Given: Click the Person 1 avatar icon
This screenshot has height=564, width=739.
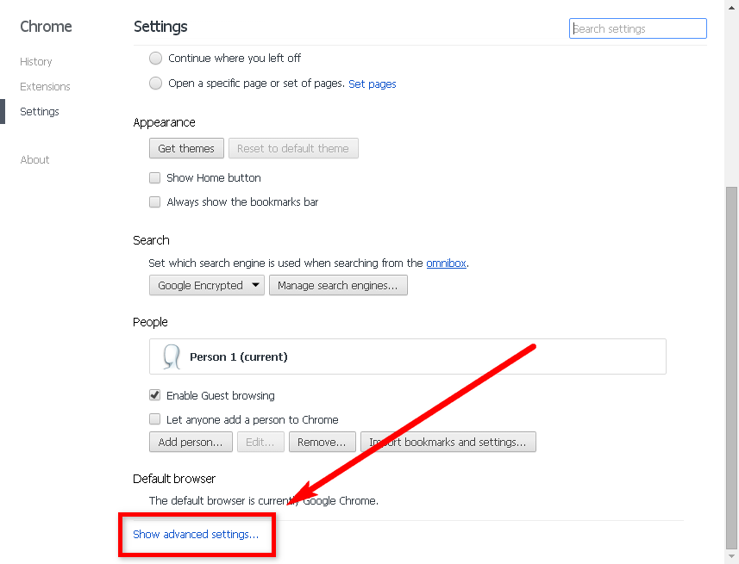Looking at the screenshot, I should [171, 356].
